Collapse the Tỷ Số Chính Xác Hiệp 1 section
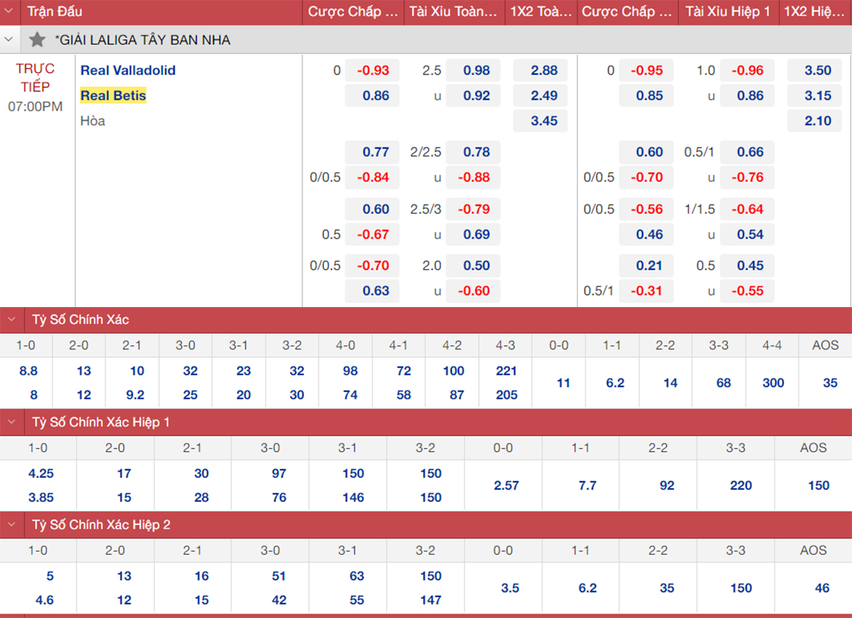This screenshot has height=618, width=852. click(x=12, y=422)
